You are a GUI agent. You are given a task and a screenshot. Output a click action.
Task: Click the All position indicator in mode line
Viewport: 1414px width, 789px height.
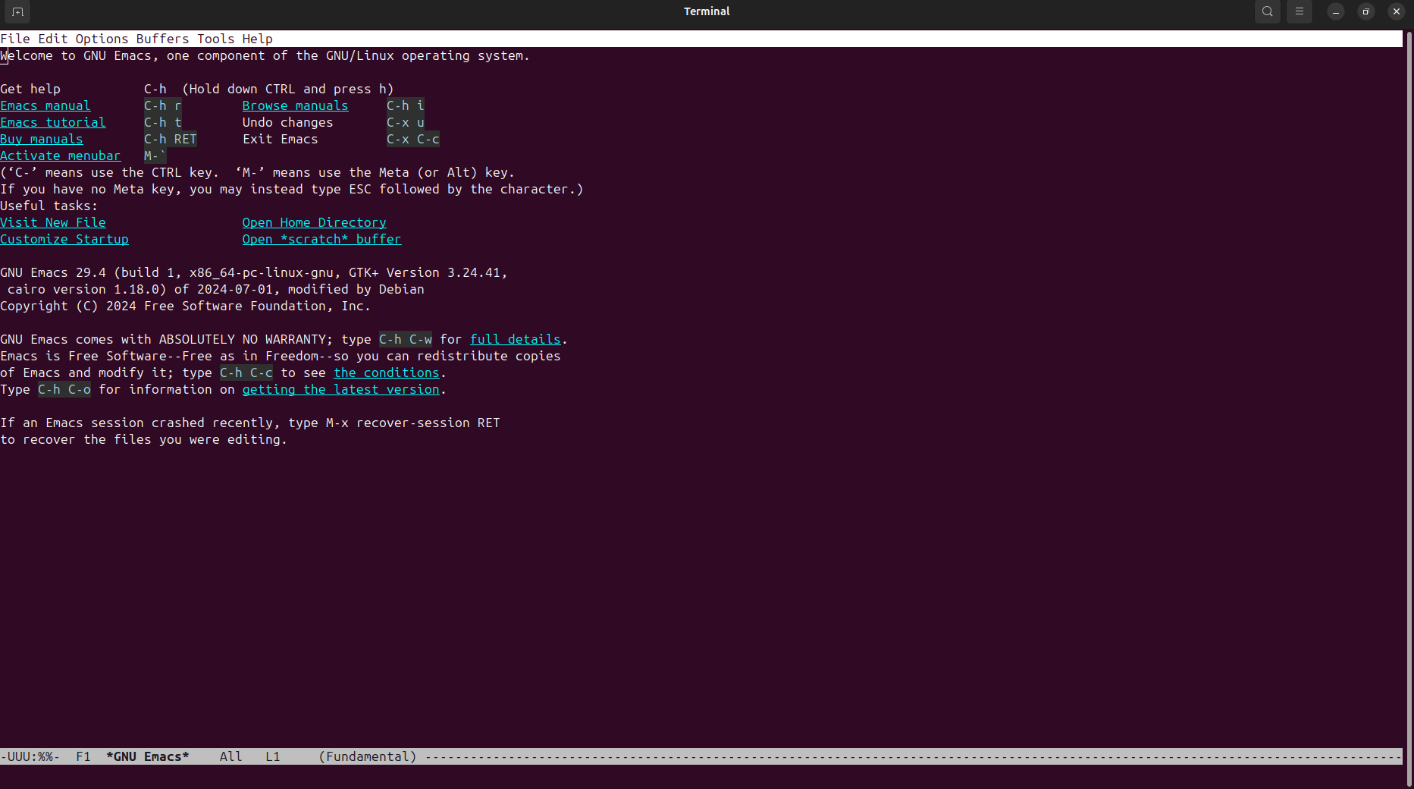pos(231,756)
